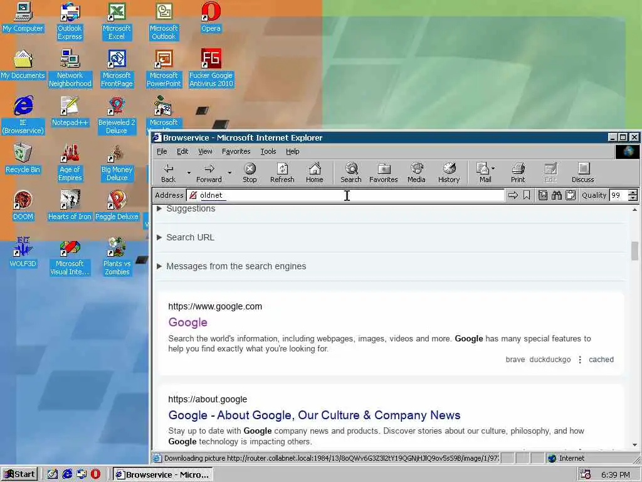The width and height of the screenshot is (642, 482).
Task: Open the Help menu
Action: (x=292, y=151)
